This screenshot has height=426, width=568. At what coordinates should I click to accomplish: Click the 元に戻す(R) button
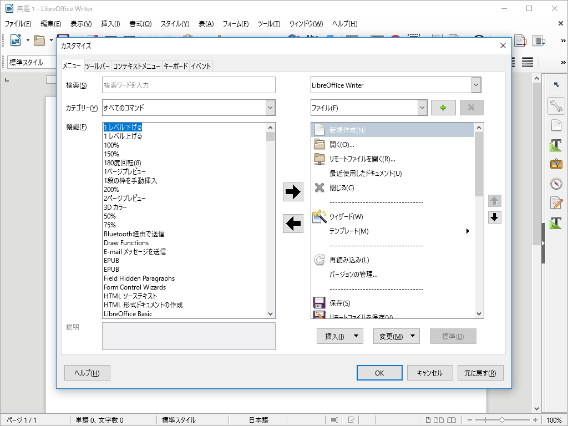480,373
